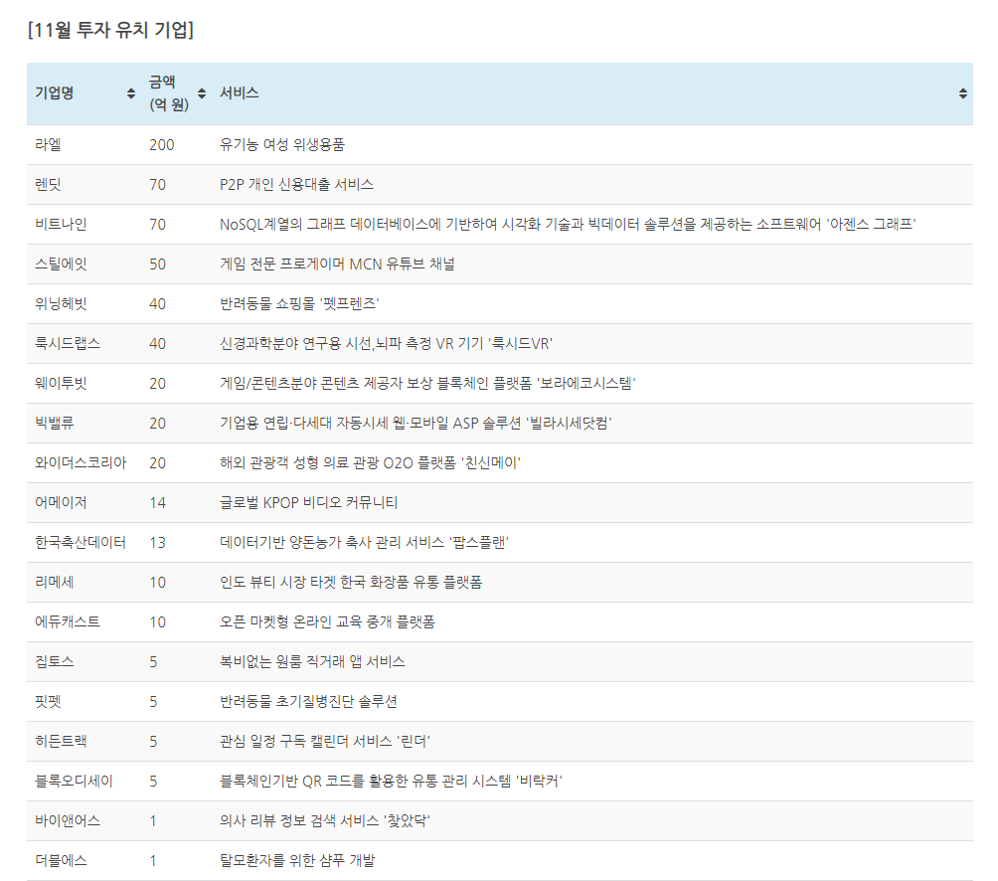Image resolution: width=998 pixels, height=881 pixels.
Task: Select the 블록오디세이 row name
Action: coord(74,782)
